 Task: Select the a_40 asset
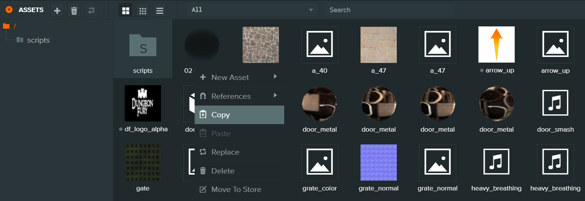pos(320,49)
